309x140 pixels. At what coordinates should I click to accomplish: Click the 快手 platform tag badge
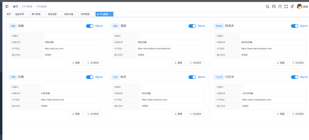tap(115, 77)
